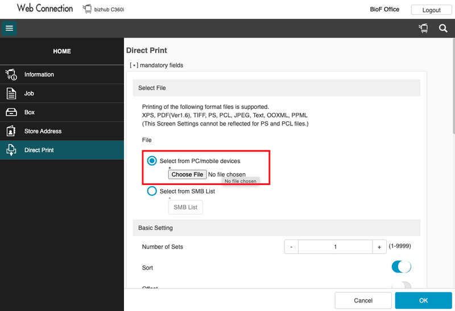The height and width of the screenshot is (311, 455).
Task: Click the Information printer icon in sidebar
Action: tap(11, 74)
